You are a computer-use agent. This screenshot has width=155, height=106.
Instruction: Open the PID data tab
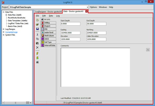point(48,29)
